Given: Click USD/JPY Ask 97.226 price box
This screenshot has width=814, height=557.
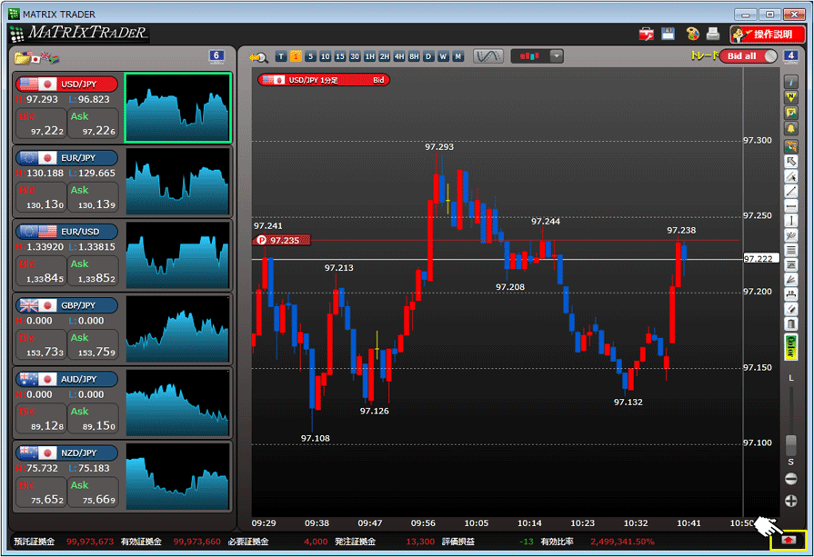Looking at the screenshot, I should click(93, 124).
